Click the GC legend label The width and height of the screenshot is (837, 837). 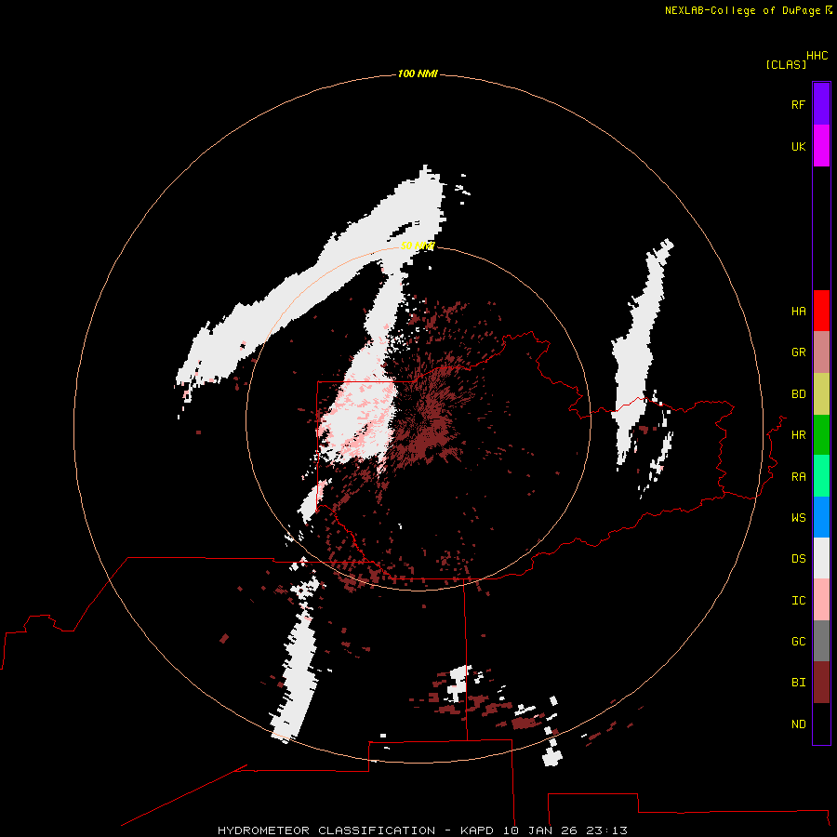pyautogui.click(x=799, y=642)
